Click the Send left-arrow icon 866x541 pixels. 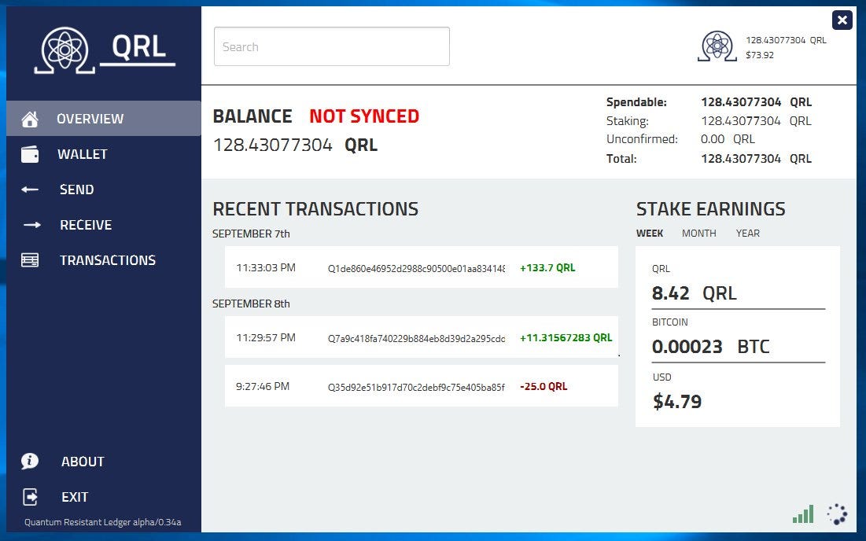30,190
